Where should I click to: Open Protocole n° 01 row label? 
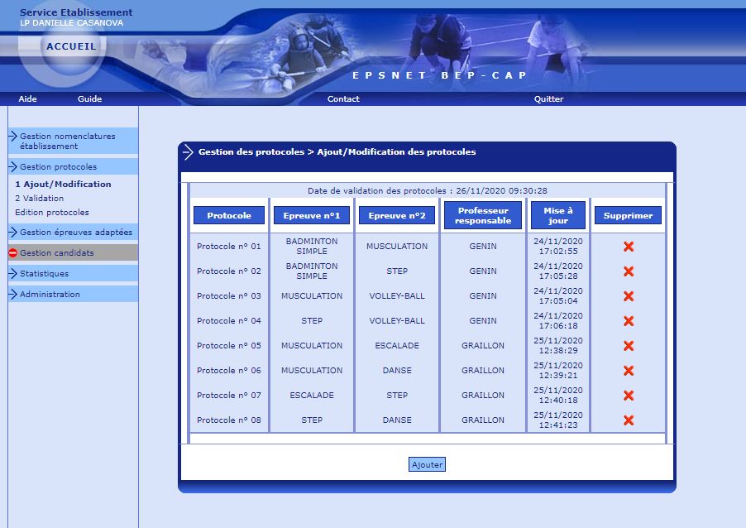coord(229,246)
